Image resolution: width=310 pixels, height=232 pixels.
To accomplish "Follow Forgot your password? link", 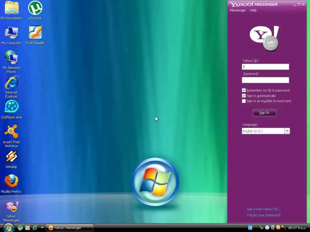I will click(264, 215).
